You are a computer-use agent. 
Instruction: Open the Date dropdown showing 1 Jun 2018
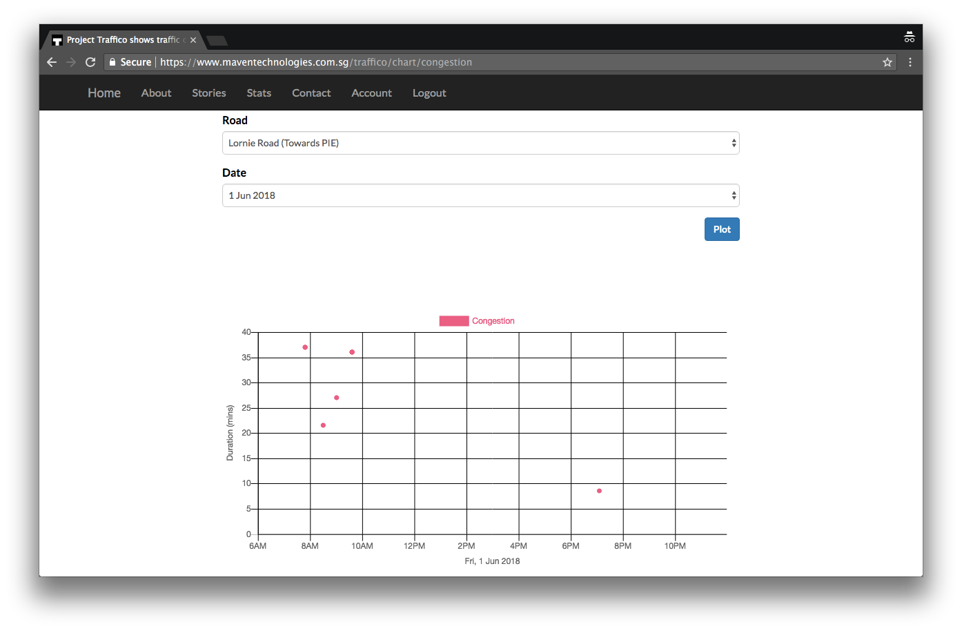tap(480, 195)
